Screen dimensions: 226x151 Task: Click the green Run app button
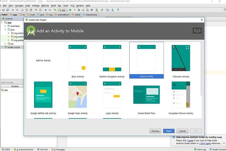[x=70, y=10]
